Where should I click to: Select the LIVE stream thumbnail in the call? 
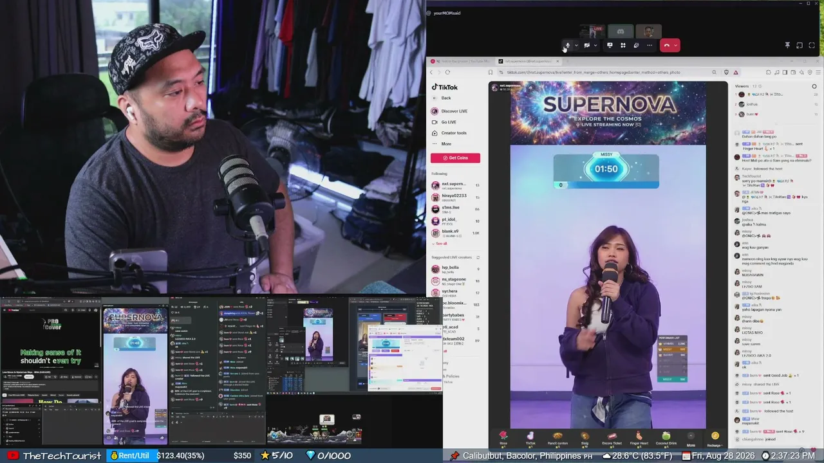(592, 32)
